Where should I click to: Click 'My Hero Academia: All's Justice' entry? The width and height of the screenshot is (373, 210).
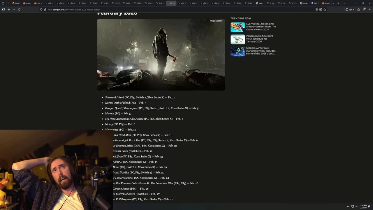click(144, 119)
